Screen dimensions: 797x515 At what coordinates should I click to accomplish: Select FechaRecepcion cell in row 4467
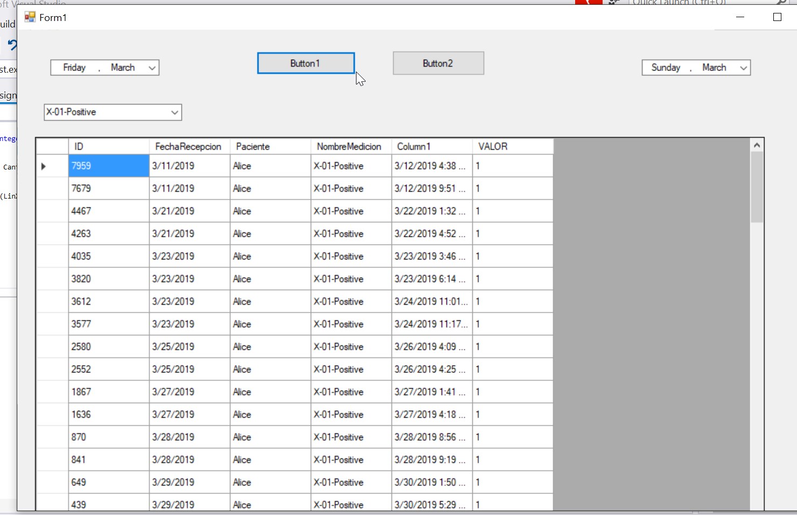[x=190, y=211]
